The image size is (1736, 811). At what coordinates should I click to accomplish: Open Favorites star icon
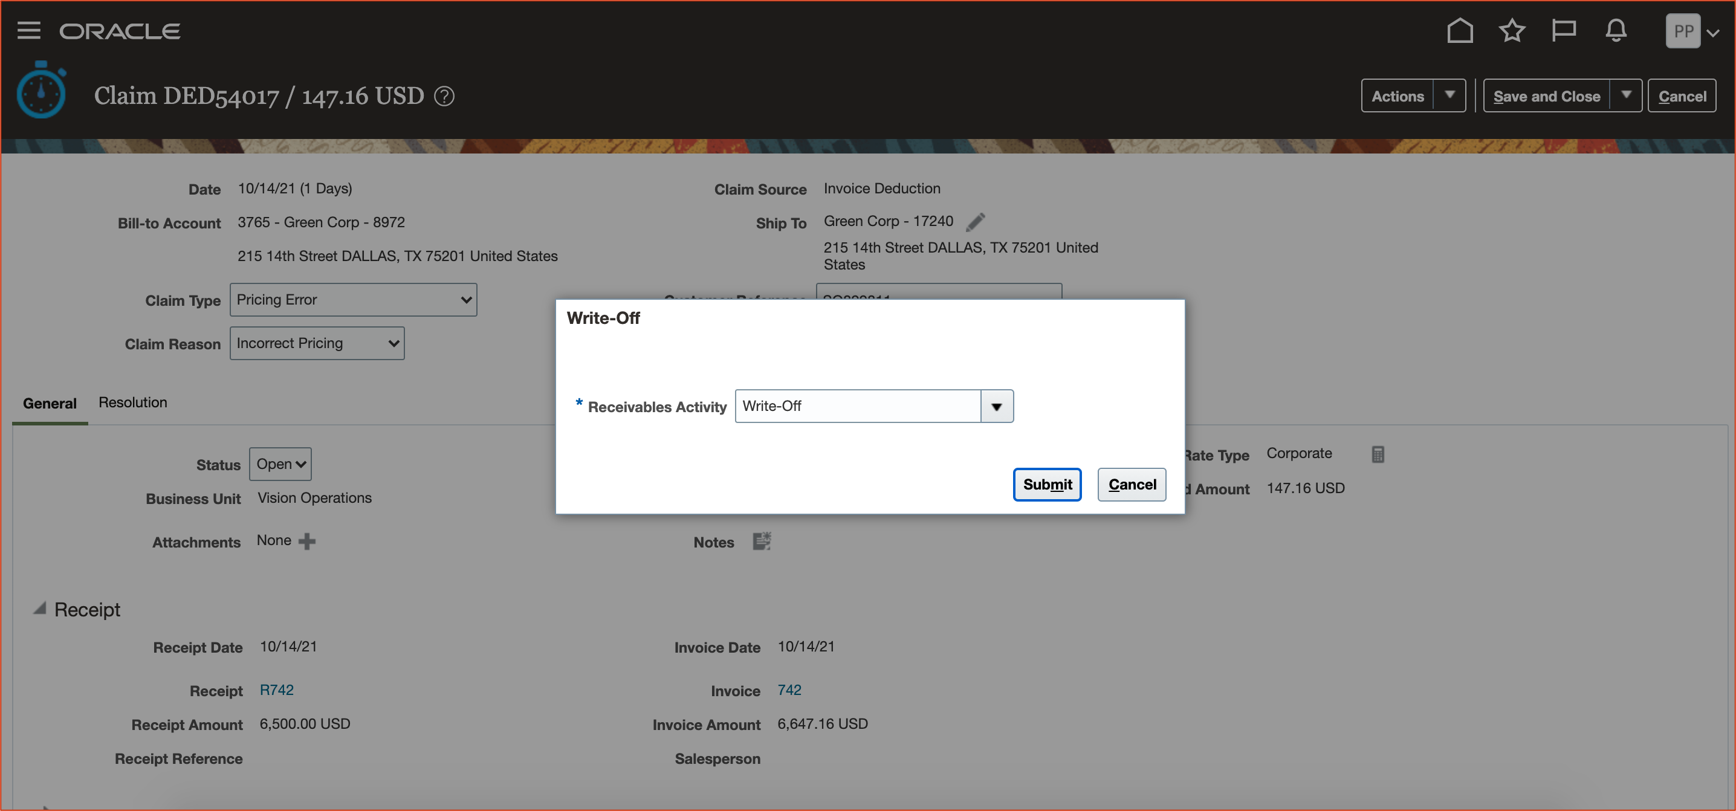pos(1512,31)
